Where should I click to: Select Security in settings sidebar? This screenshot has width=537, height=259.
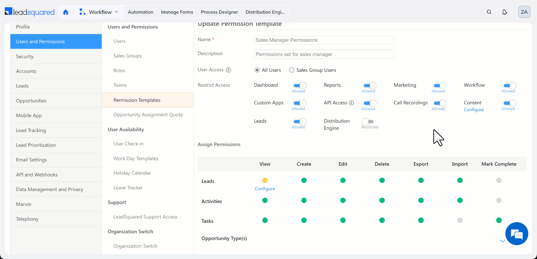56,56
